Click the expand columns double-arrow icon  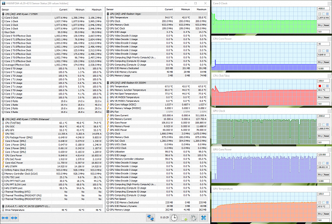[x=5, y=218]
